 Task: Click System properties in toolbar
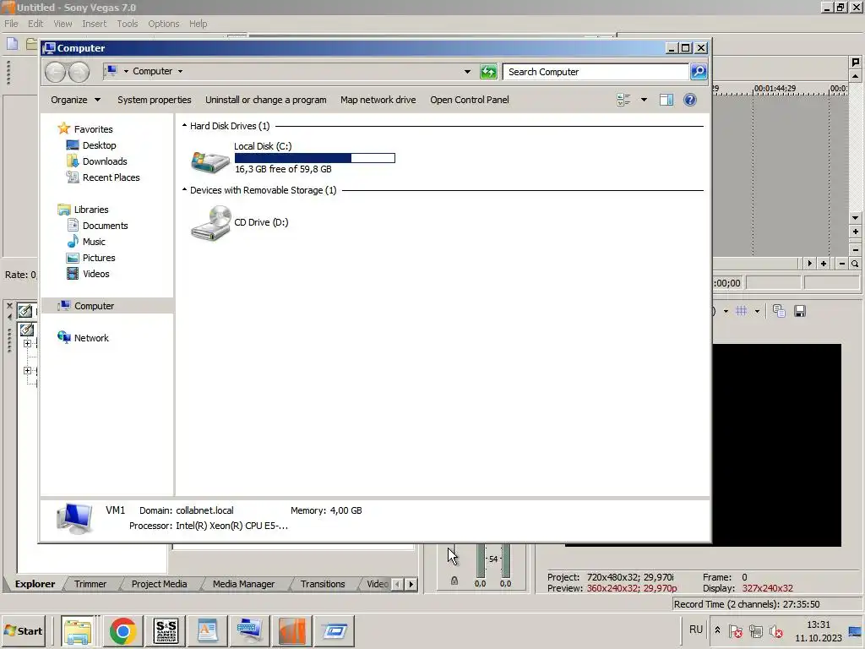tap(154, 100)
